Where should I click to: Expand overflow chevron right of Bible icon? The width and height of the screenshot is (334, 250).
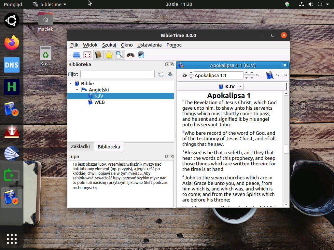pyautogui.click(x=277, y=75)
